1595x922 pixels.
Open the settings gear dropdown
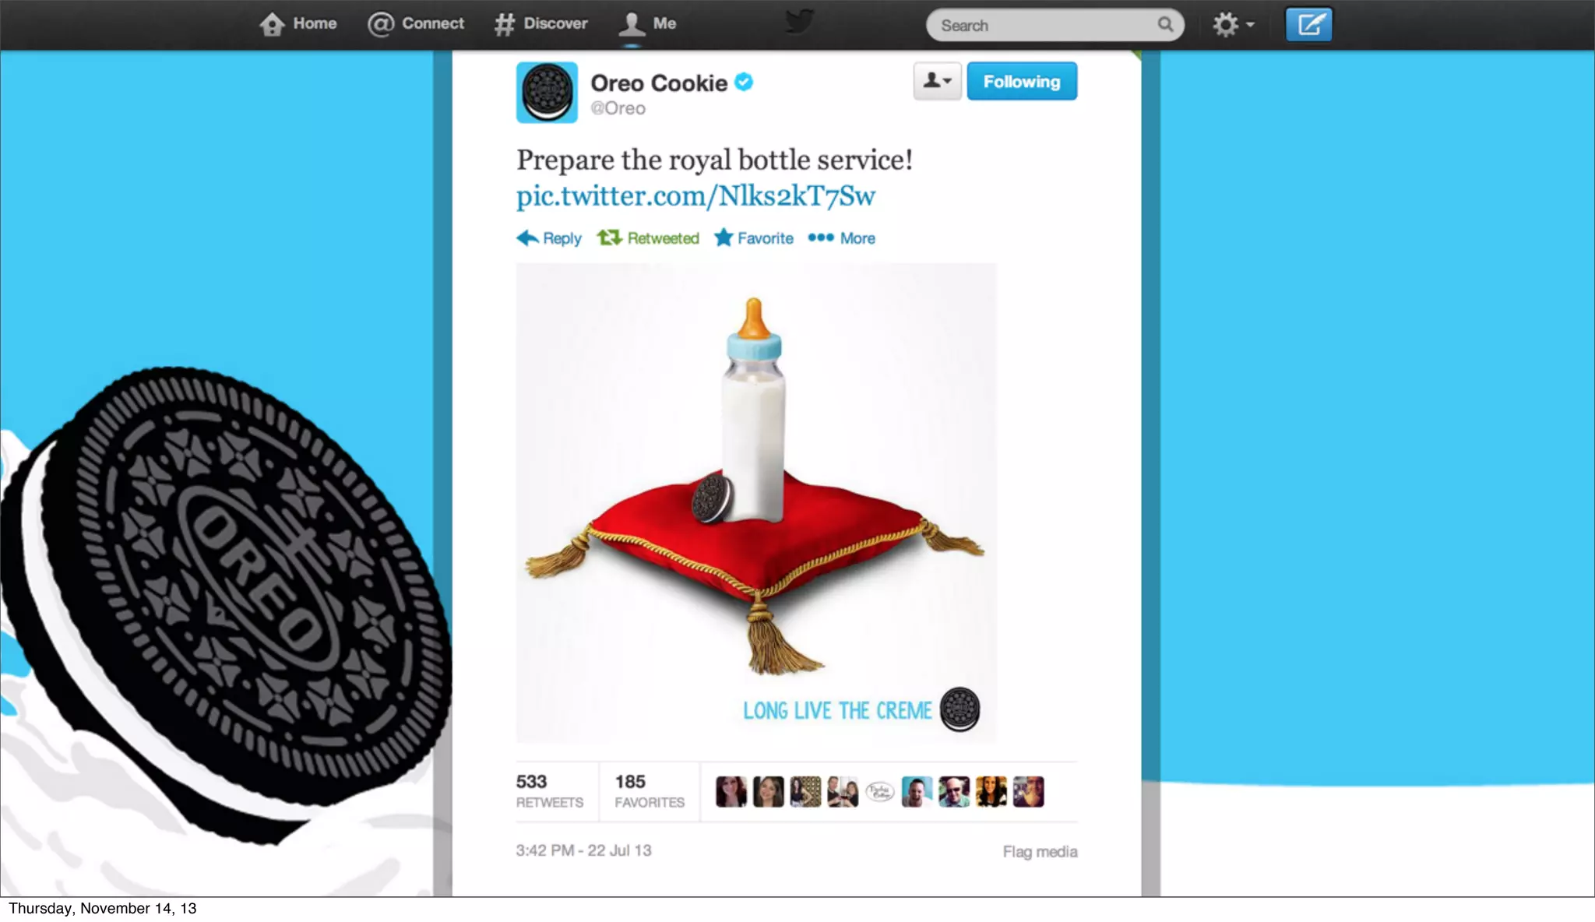coord(1233,25)
